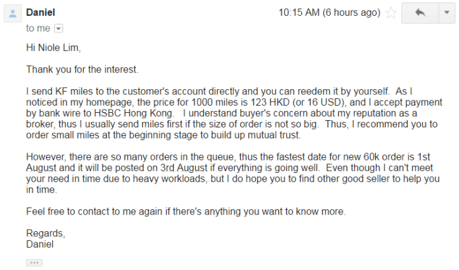Click the greeting line 'Hi Niole Lim,'
The height and width of the screenshot is (270, 459).
[53, 48]
